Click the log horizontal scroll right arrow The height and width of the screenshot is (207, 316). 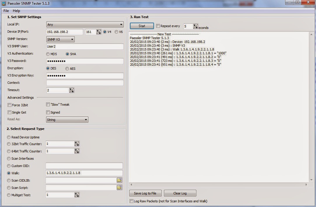tap(306, 184)
